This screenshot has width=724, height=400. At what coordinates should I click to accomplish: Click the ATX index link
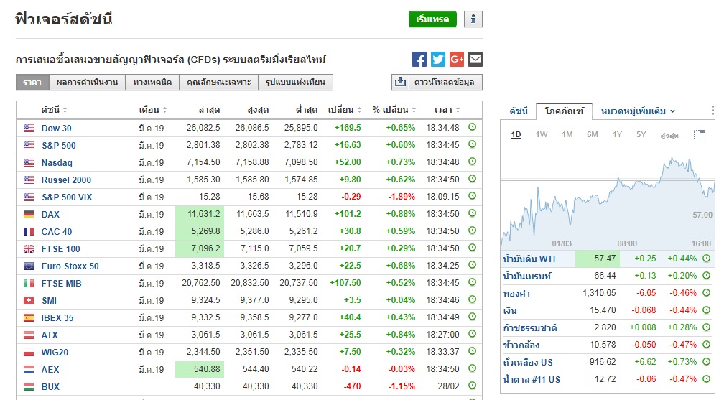click(50, 335)
